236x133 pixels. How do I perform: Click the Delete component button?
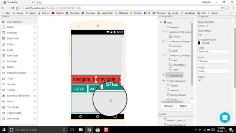pyautogui.click(x=183, y=106)
